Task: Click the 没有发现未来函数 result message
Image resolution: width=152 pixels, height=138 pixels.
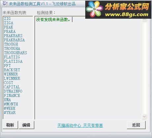Action: [x=53, y=20]
